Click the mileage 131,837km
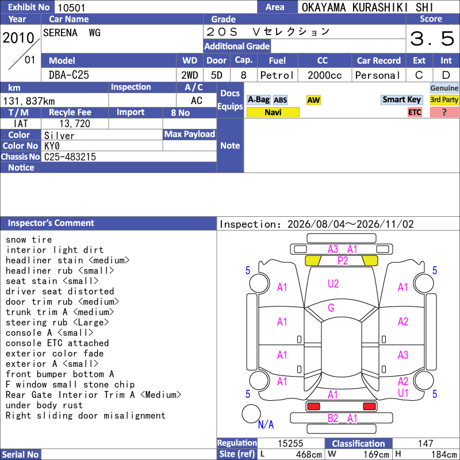This screenshot has height=460, width=460. pyautogui.click(x=29, y=101)
